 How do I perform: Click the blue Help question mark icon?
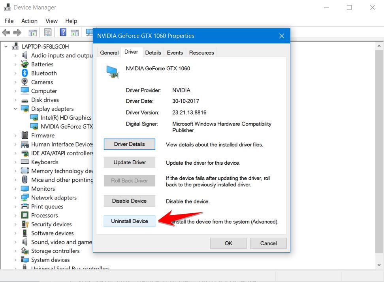pos(63,32)
